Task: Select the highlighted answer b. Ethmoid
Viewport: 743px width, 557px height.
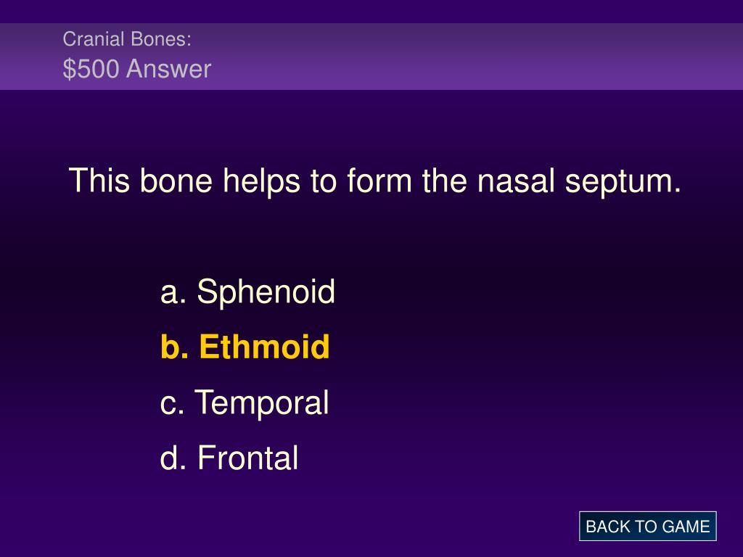Action: [x=245, y=347]
